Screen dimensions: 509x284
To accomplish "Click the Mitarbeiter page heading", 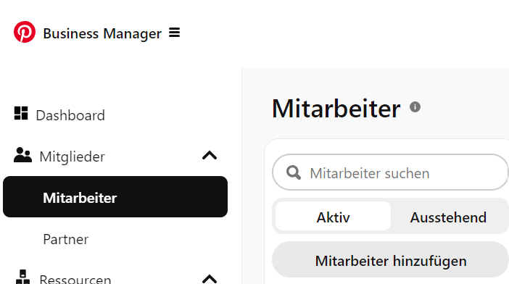I will click(336, 109).
